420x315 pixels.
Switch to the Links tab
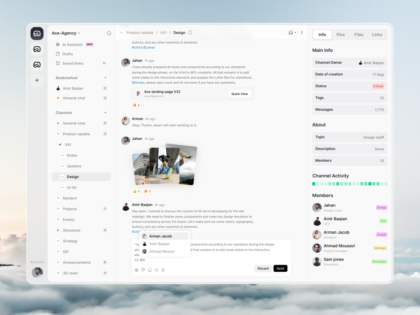coord(377,34)
